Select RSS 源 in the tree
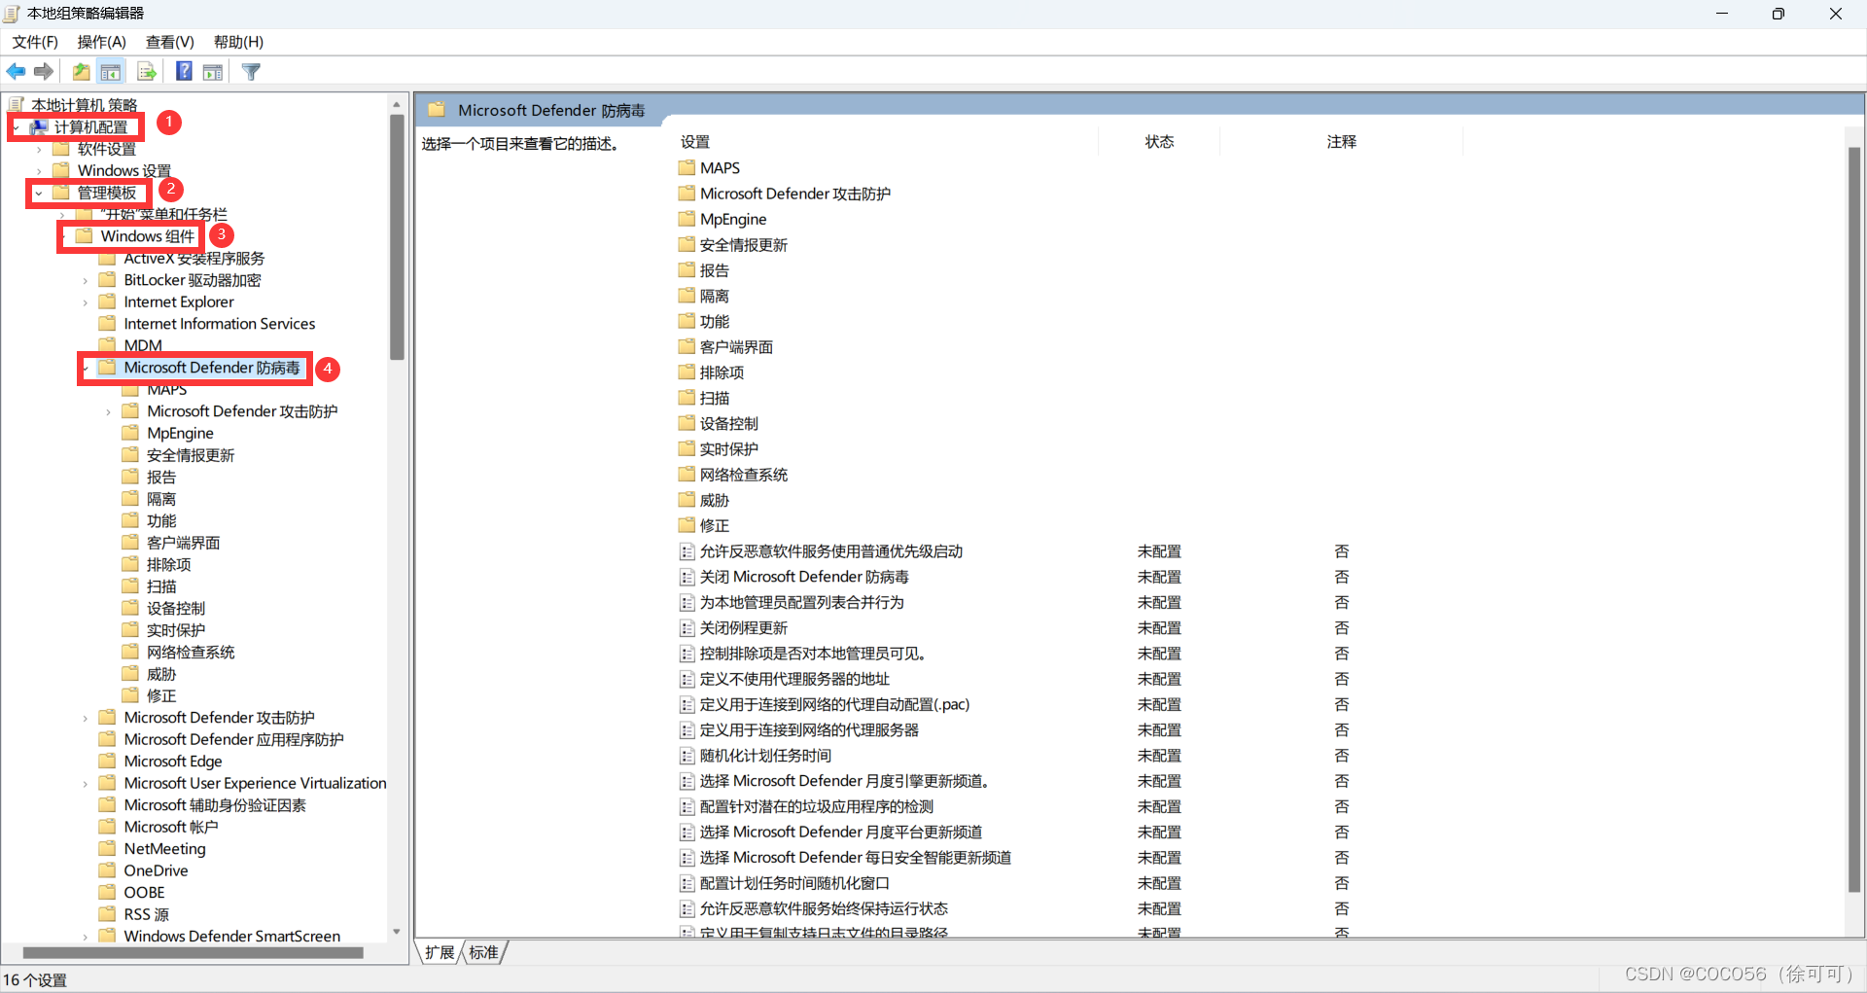 [146, 914]
